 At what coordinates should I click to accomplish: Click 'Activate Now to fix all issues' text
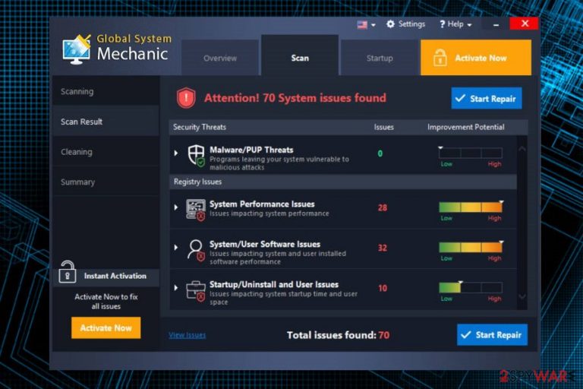pos(106,302)
